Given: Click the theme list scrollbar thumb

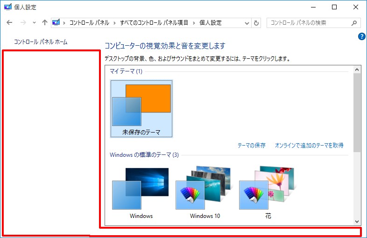Looking at the screenshot, I should [x=357, y=113].
